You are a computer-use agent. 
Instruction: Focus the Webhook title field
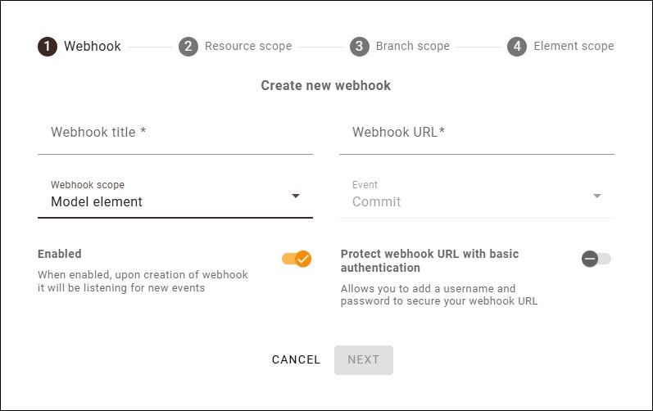175,133
